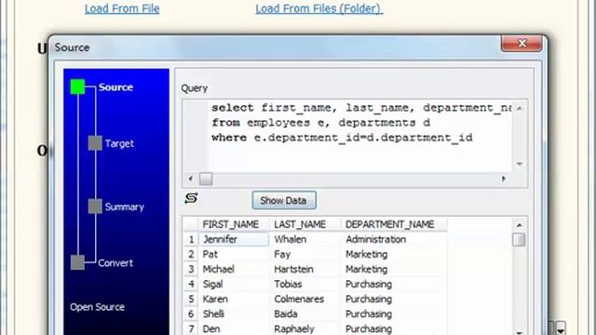Select the Jennifer cell in row 1

coord(234,239)
